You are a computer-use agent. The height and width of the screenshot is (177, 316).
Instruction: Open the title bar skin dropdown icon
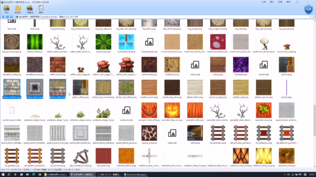coord(297,2)
